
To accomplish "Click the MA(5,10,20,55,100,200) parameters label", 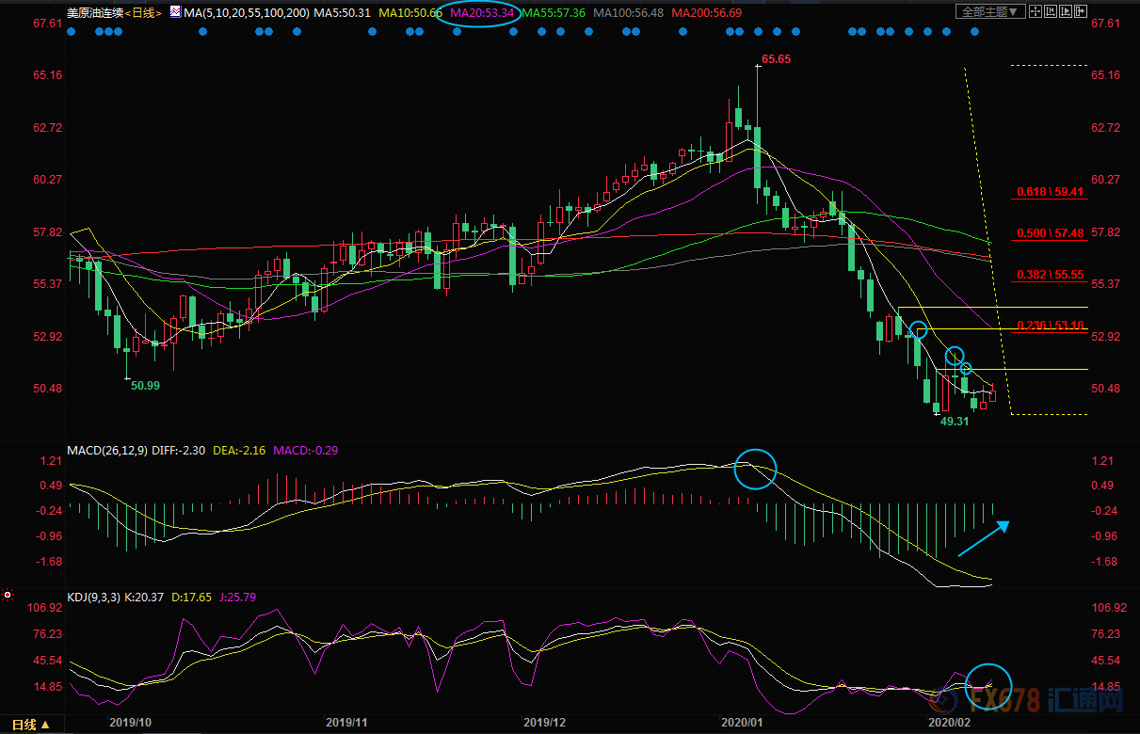I will (x=248, y=13).
